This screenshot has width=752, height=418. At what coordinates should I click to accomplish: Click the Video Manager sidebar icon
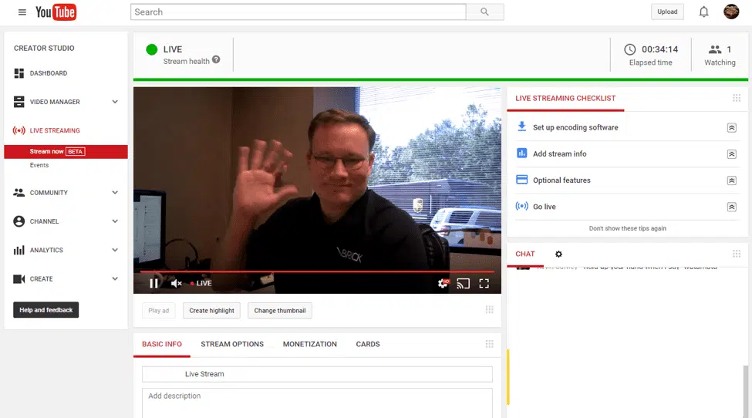tap(19, 102)
